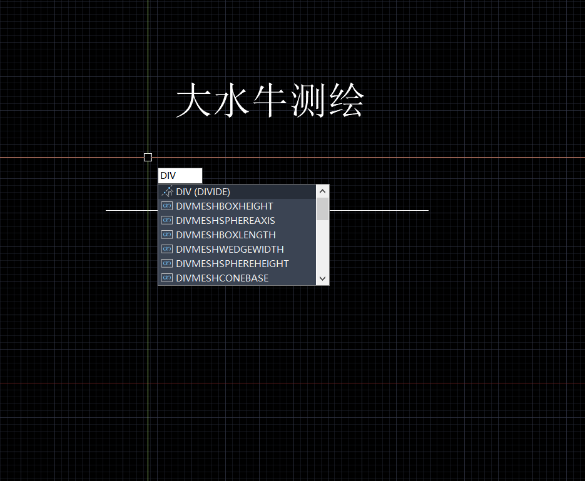Image resolution: width=585 pixels, height=481 pixels.
Task: Select DIVMESHBOXHEIGHT from the autocomplete list
Action: point(224,206)
